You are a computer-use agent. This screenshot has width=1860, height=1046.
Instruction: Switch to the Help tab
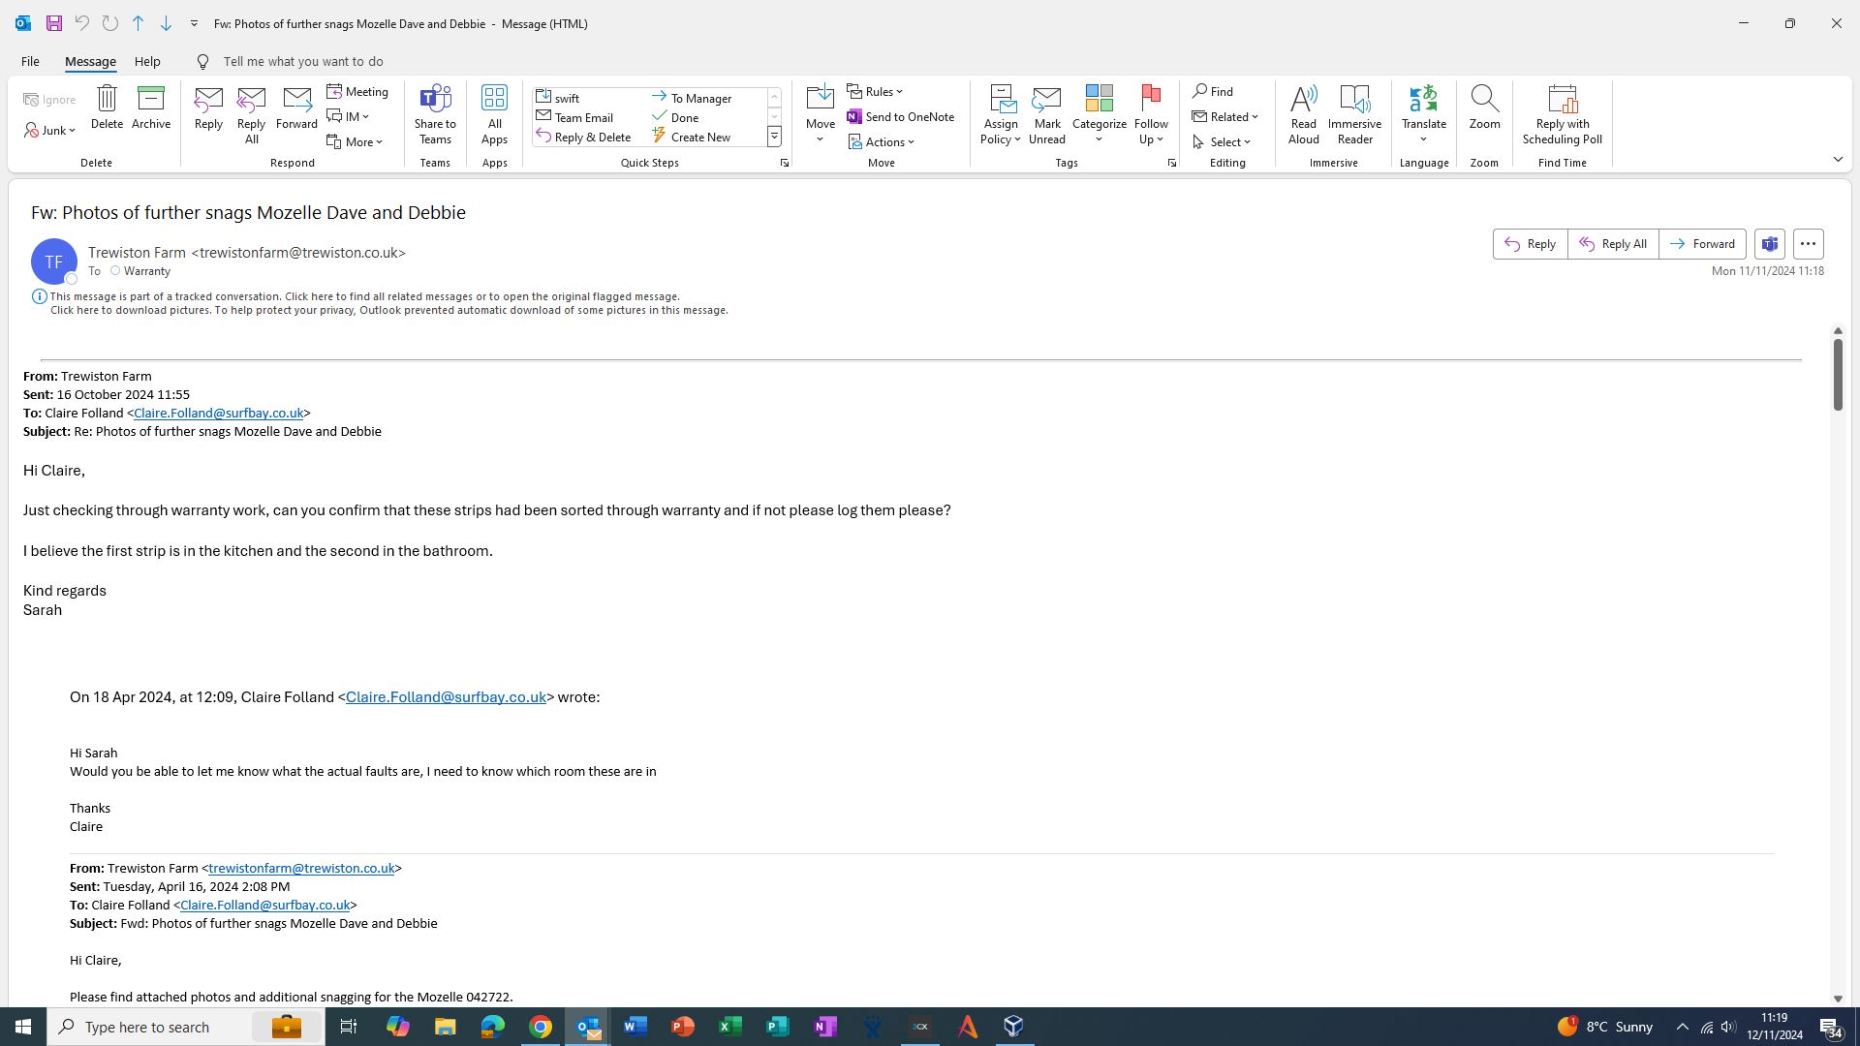pos(147,61)
